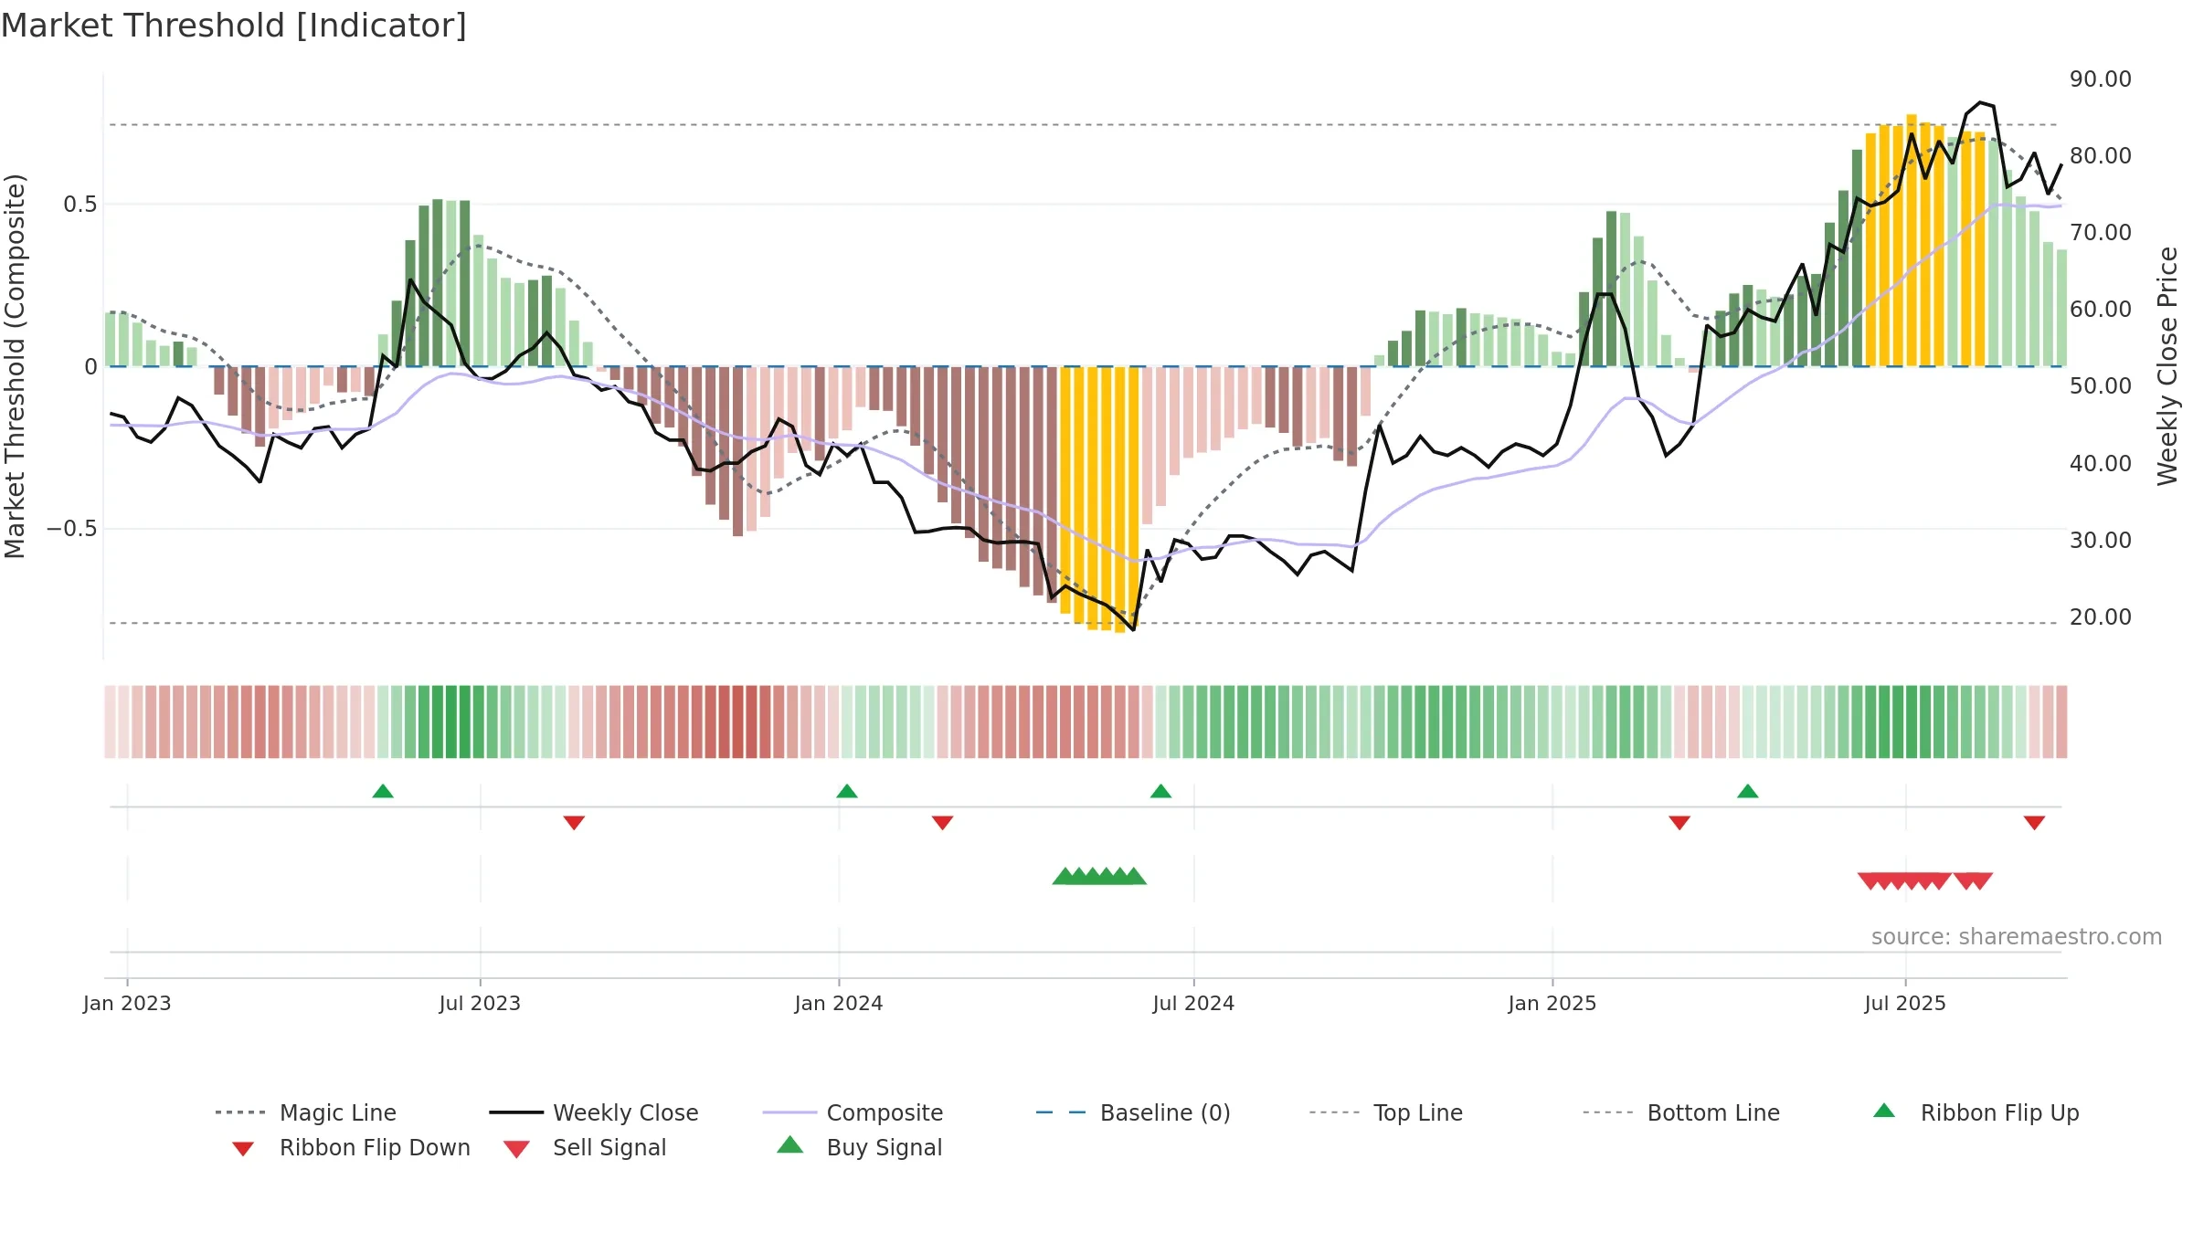Click the ribbon flip up marker between Jan and Jul 2025
The height and width of the screenshot is (1233, 2193).
click(1748, 791)
